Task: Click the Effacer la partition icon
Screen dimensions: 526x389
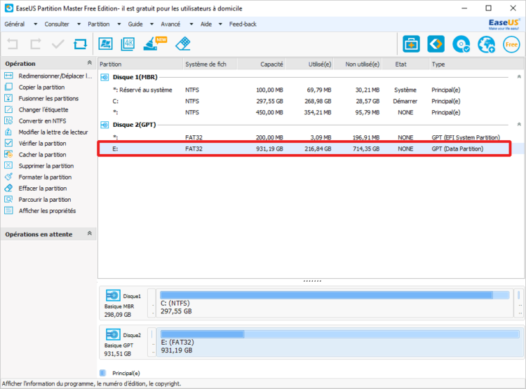Action: point(8,188)
